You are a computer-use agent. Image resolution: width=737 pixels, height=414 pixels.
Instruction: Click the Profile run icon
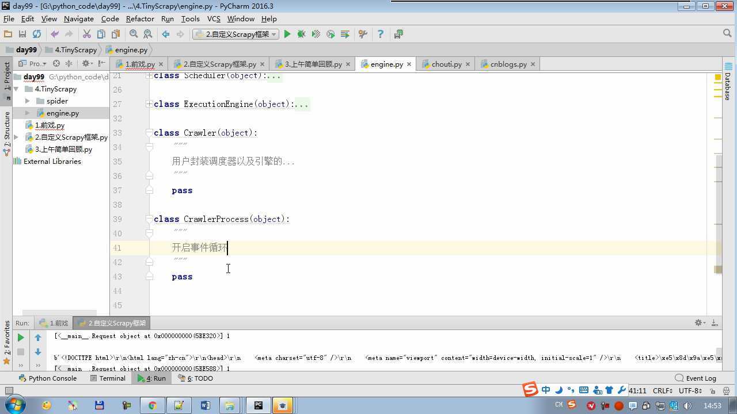(330, 34)
